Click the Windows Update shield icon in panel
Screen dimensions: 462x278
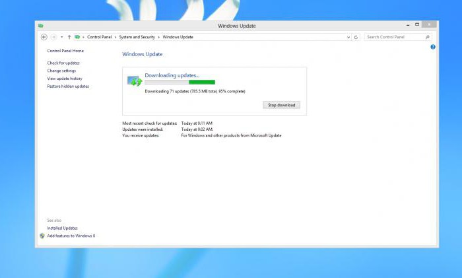135,81
